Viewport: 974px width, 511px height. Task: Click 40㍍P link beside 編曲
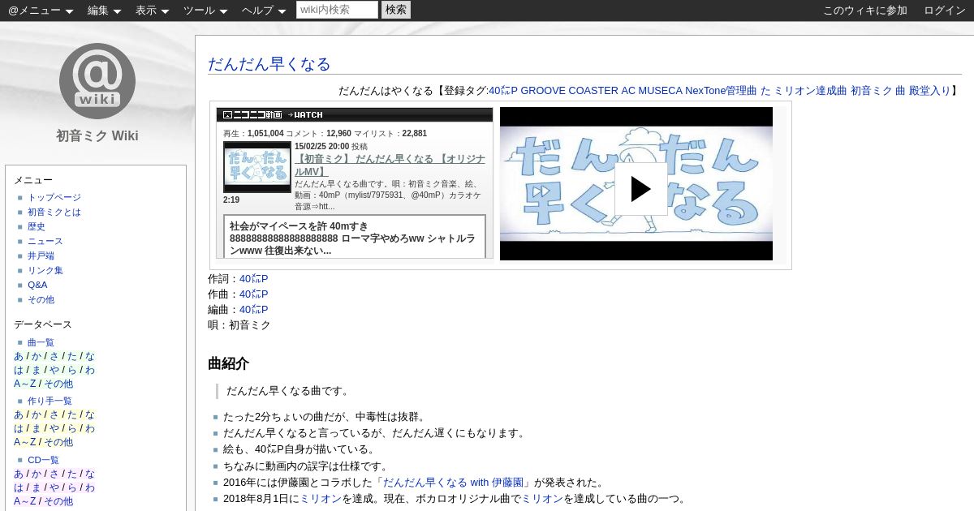(x=253, y=310)
